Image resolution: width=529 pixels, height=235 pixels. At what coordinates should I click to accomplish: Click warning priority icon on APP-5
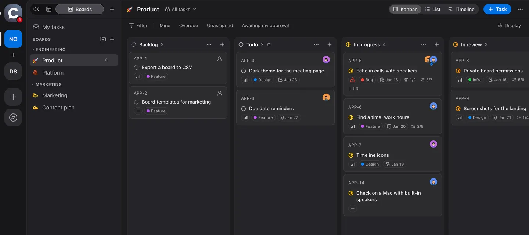pyautogui.click(x=353, y=80)
